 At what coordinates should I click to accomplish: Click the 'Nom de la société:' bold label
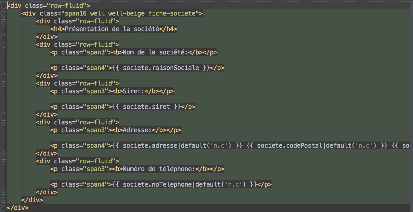point(155,52)
